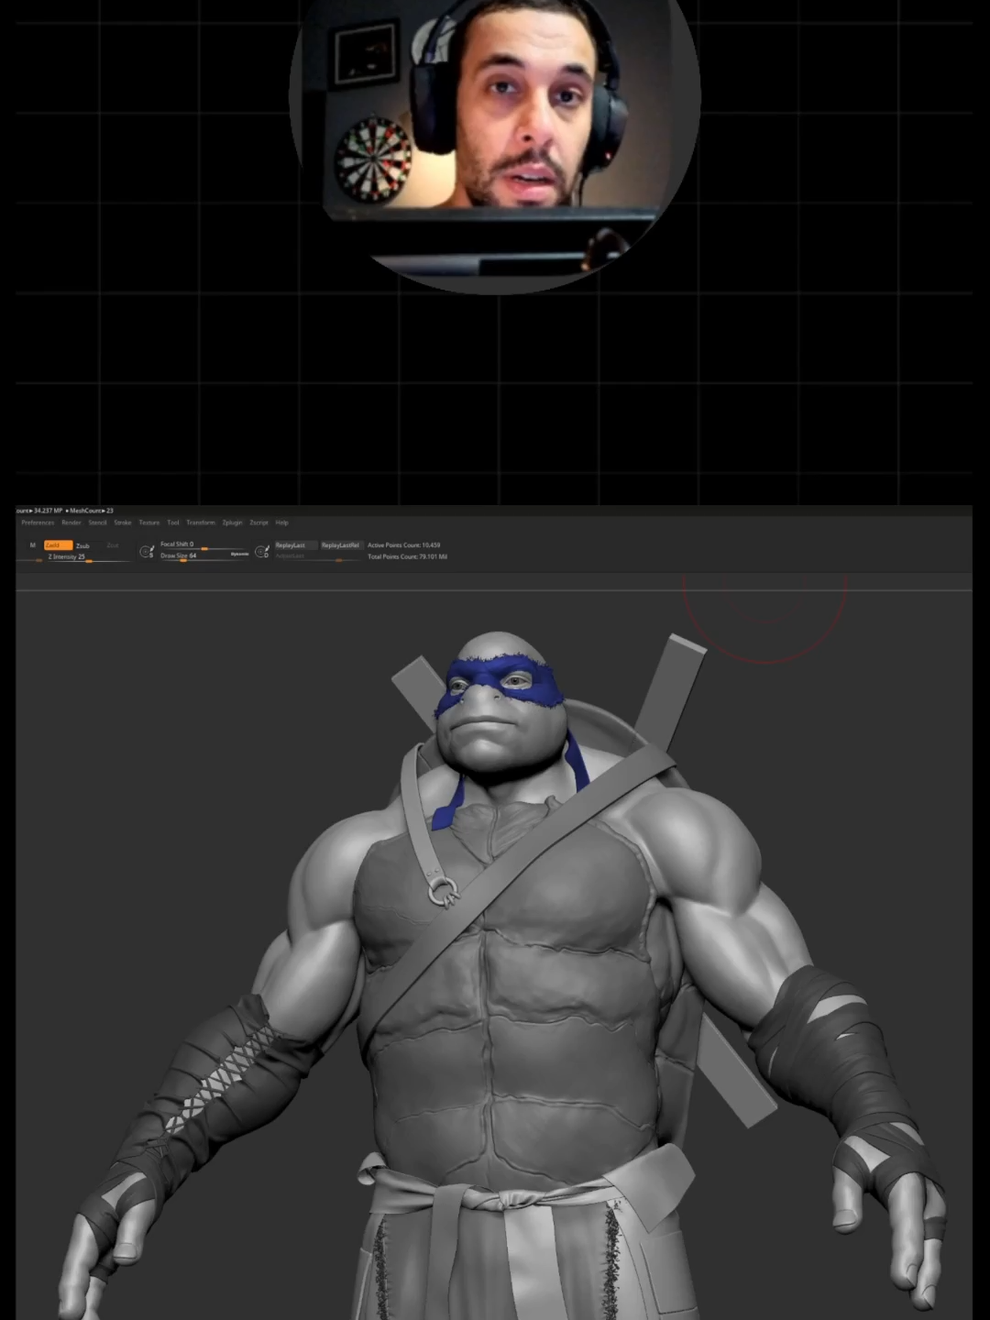This screenshot has height=1320, width=990.
Task: Click the D dynamic brush icon
Action: pos(262,551)
